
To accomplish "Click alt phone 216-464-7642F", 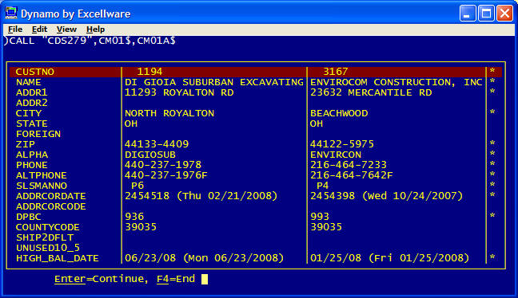I will click(x=352, y=175).
